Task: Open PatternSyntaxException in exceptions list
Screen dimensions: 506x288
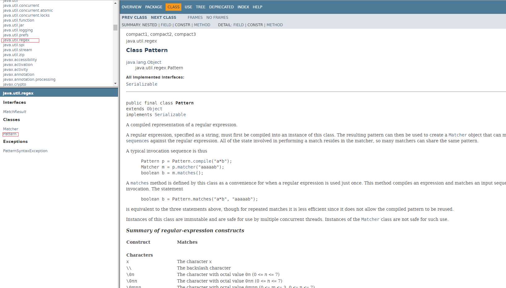Action: coord(25,151)
